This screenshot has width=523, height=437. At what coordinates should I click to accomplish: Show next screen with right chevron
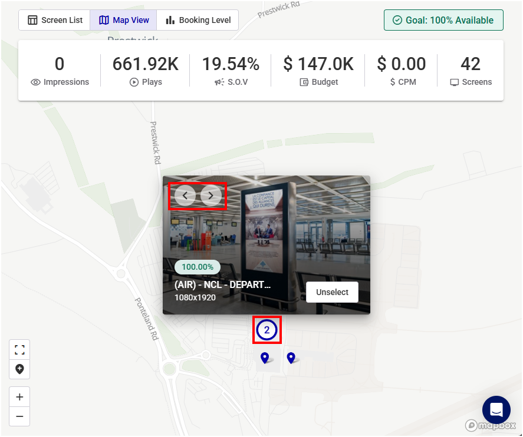(x=211, y=196)
